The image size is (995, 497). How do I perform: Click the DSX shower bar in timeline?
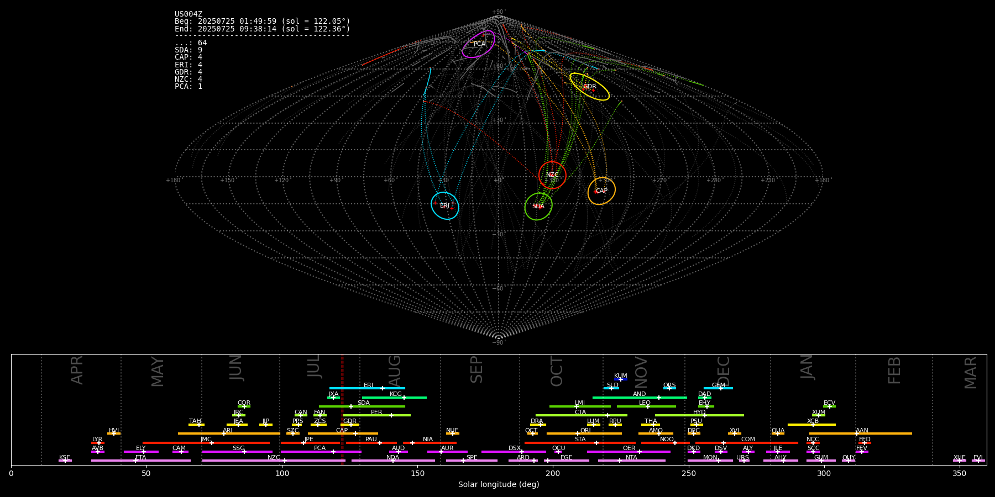tap(514, 452)
